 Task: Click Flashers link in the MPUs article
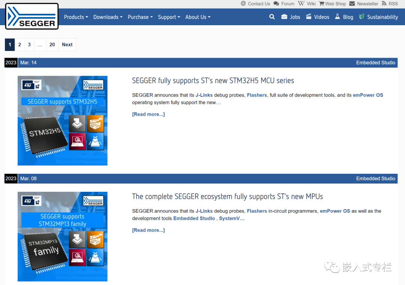coord(257,211)
